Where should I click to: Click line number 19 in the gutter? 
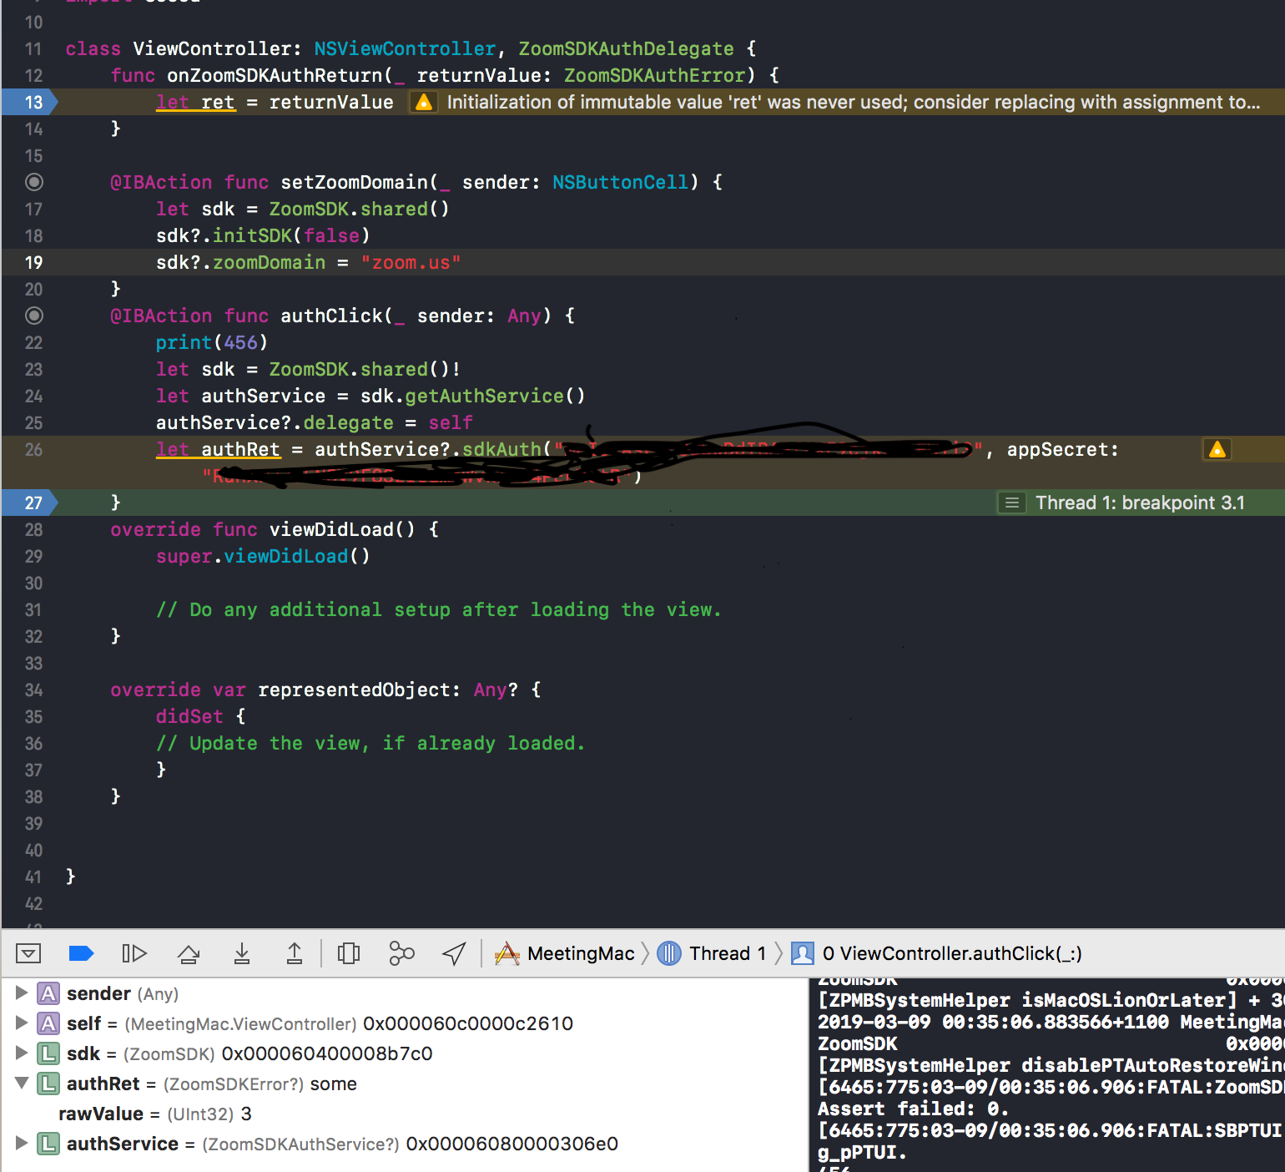point(33,262)
